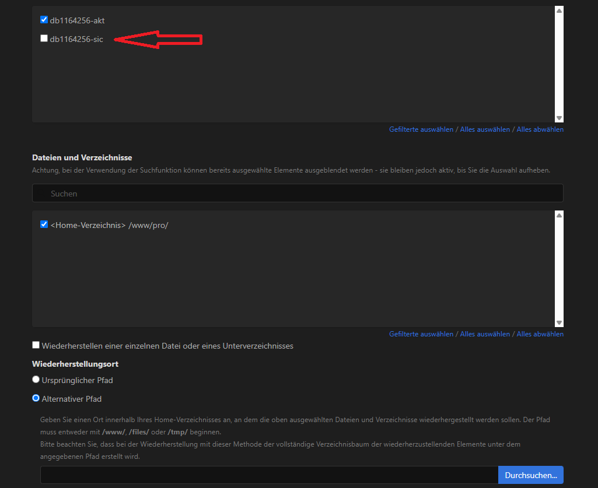598x488 pixels.
Task: Click the database list scroll-up arrow
Action: click(x=559, y=10)
